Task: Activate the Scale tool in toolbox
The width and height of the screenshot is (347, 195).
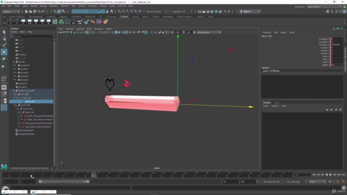Action: [4, 66]
